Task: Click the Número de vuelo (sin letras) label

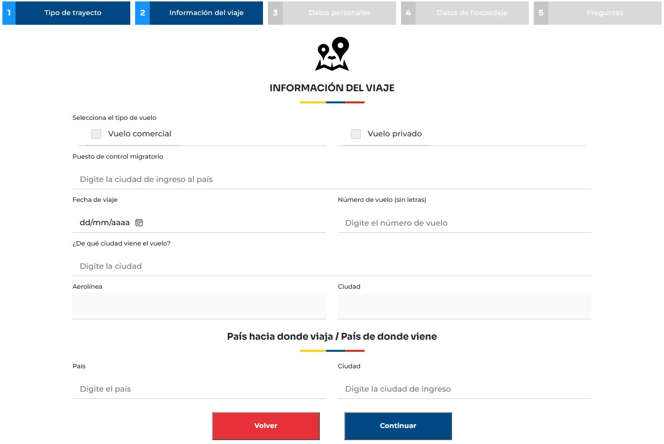Action: [382, 200]
